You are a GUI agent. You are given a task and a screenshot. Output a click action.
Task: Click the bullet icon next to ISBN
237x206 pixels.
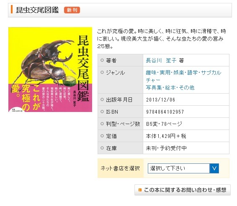point(102,112)
